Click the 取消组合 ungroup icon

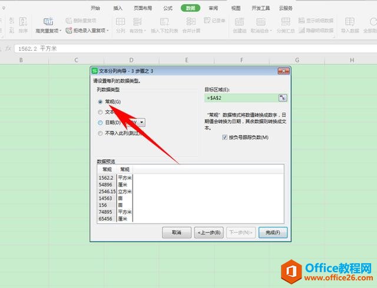click(x=260, y=22)
